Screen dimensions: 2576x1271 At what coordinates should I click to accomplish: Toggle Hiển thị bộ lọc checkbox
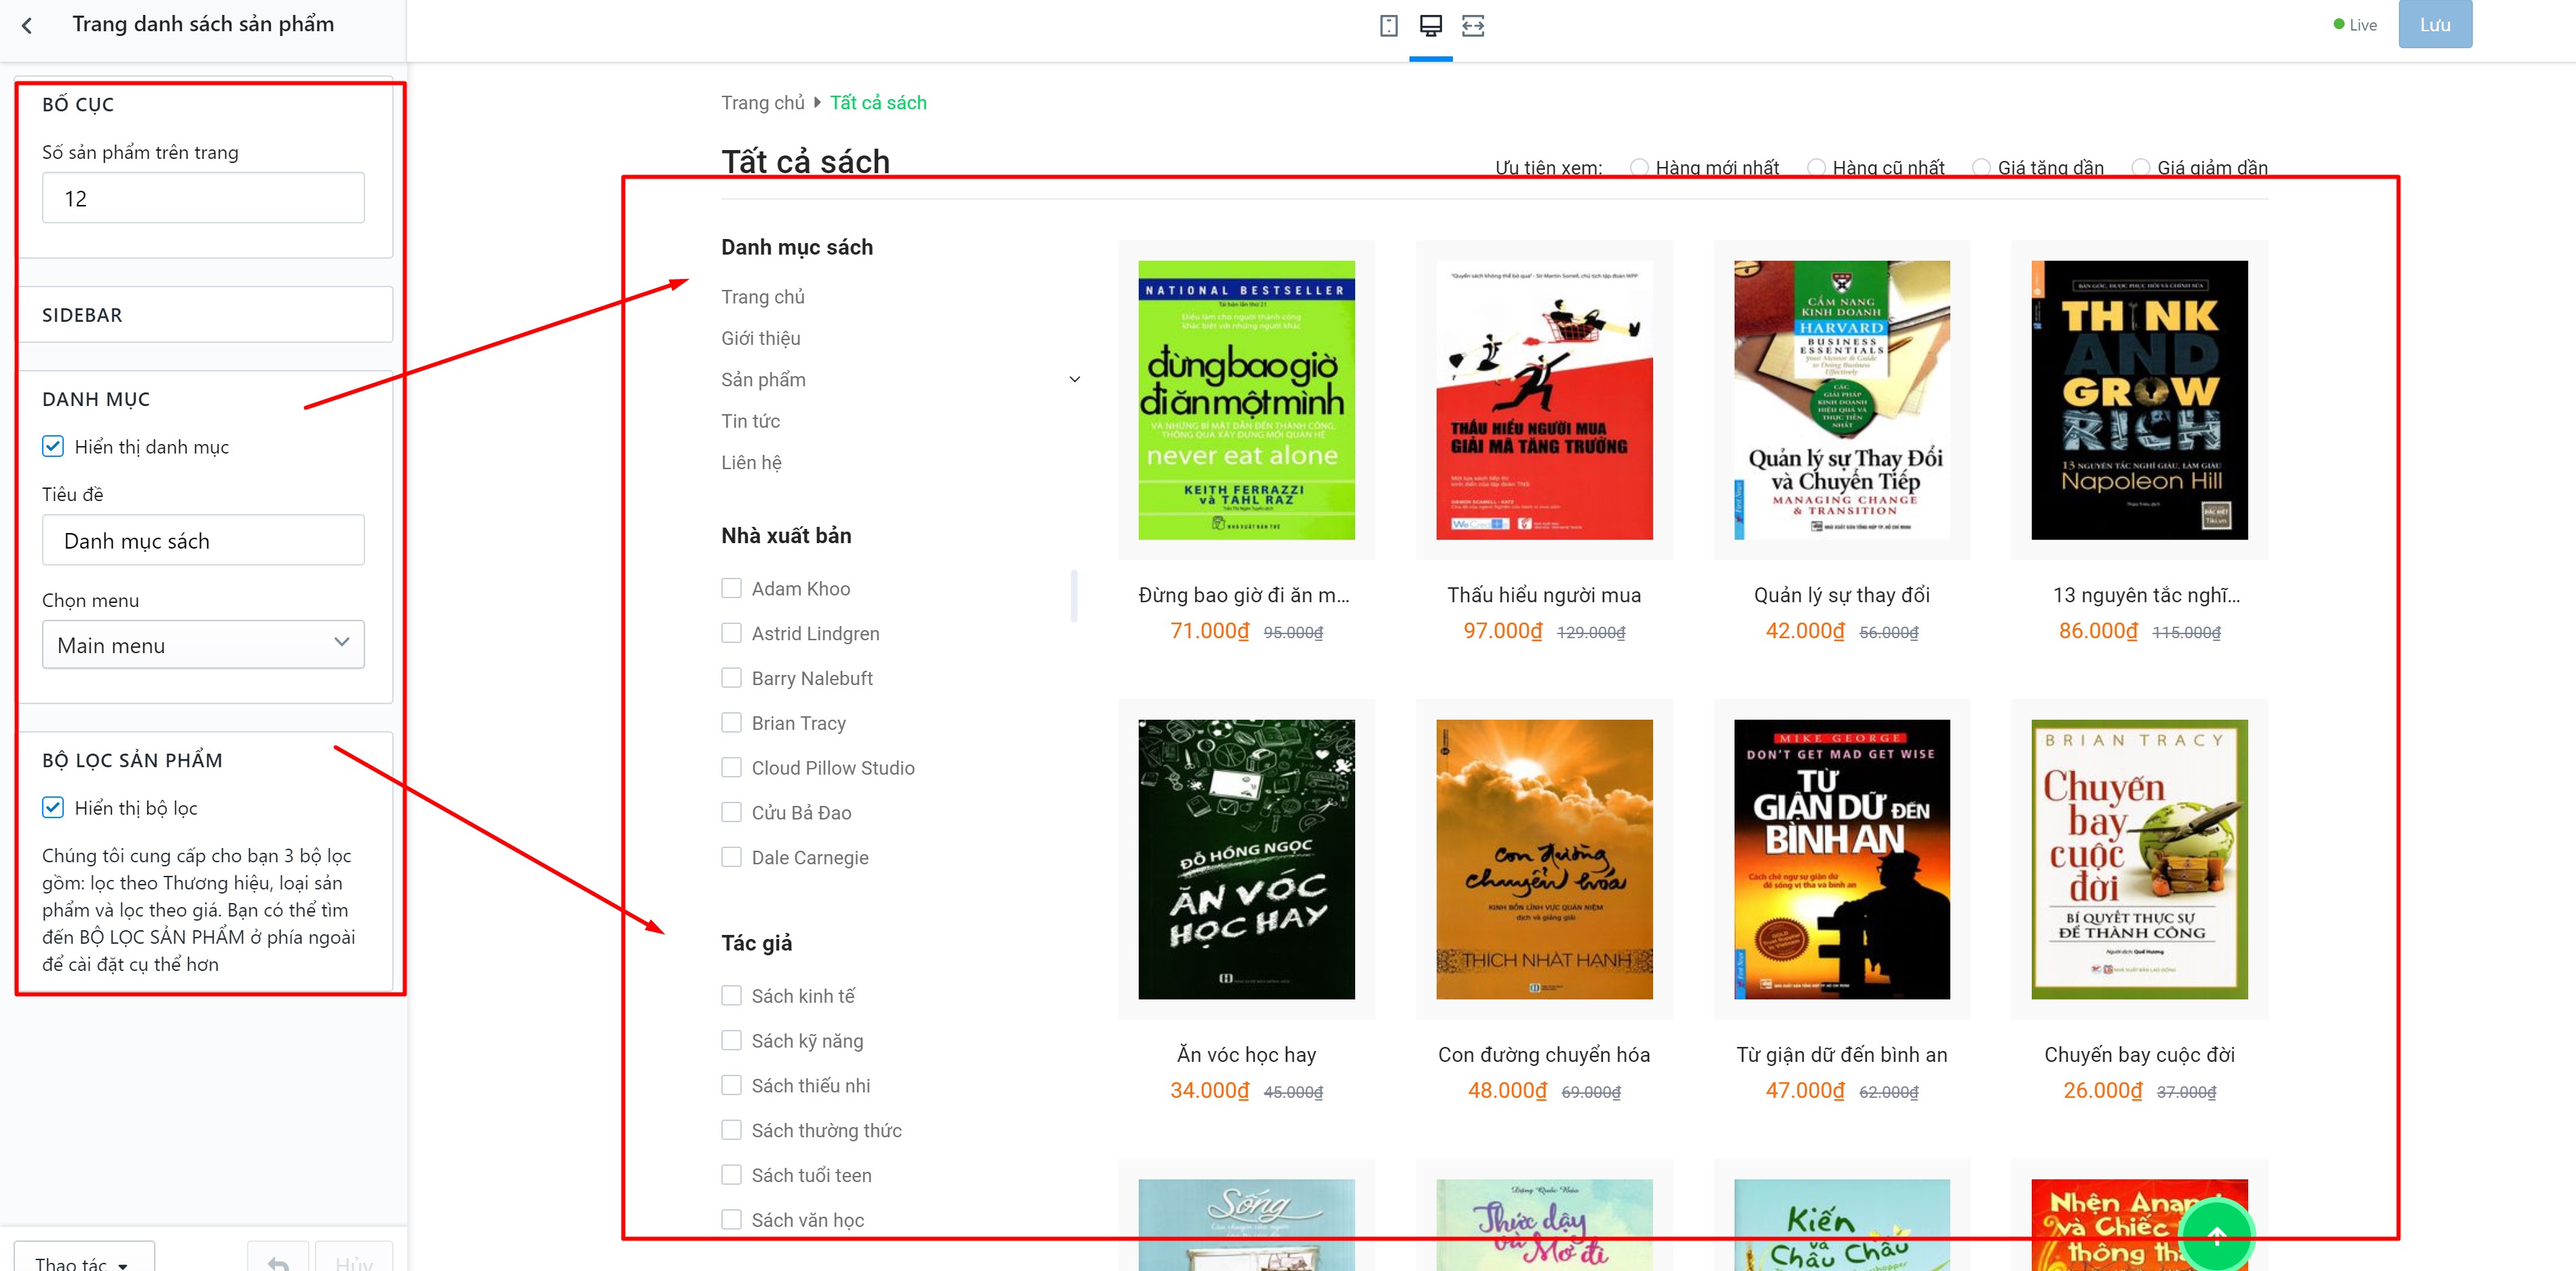53,808
